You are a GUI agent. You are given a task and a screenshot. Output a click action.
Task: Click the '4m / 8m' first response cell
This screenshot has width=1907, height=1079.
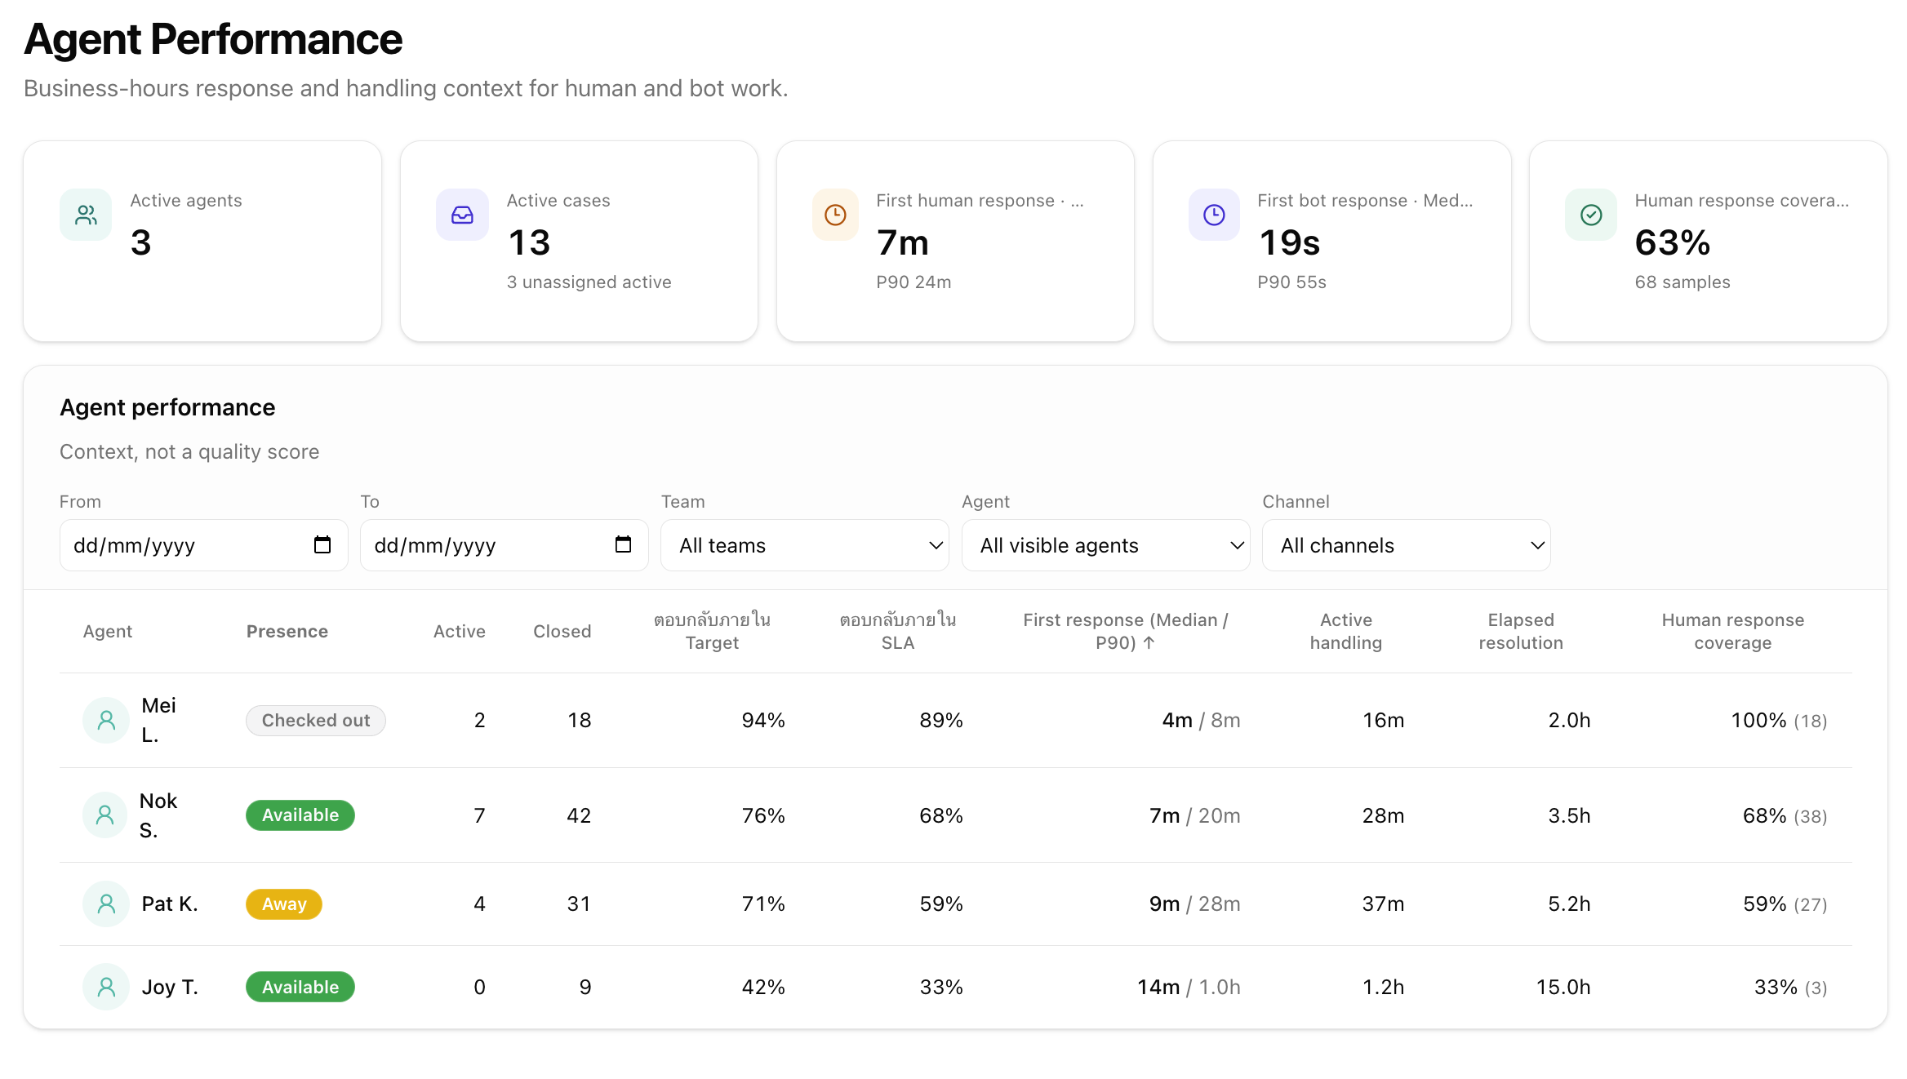click(x=1201, y=720)
